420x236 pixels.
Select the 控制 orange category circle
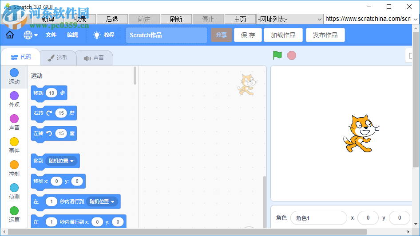click(x=14, y=165)
